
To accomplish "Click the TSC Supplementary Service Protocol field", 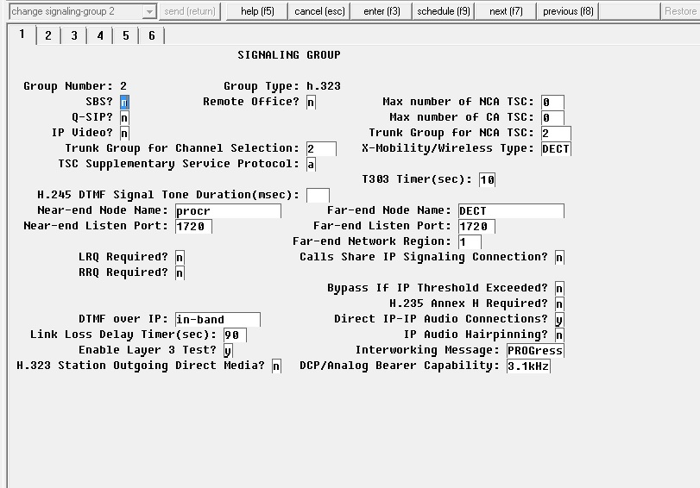I will [x=312, y=165].
